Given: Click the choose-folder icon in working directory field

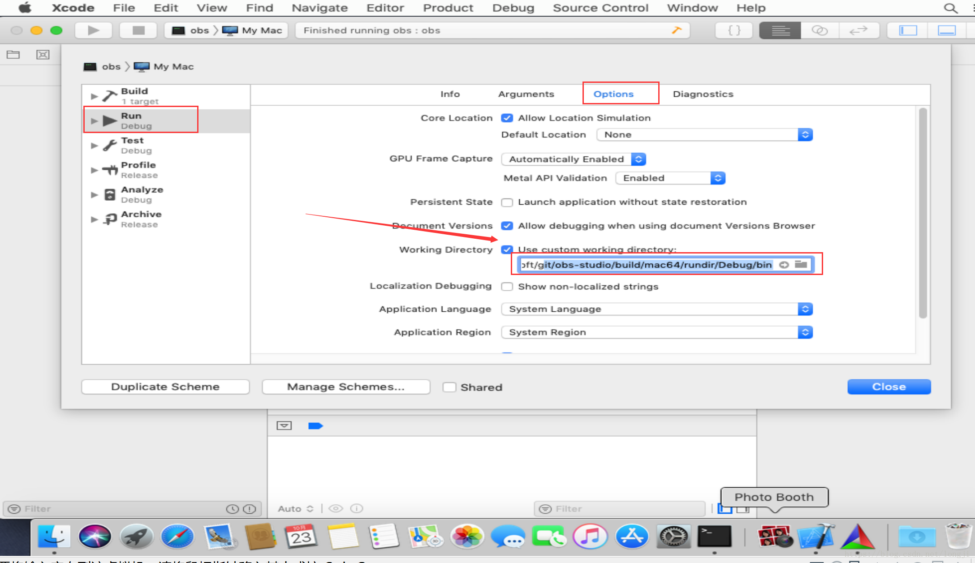Looking at the screenshot, I should 801,264.
